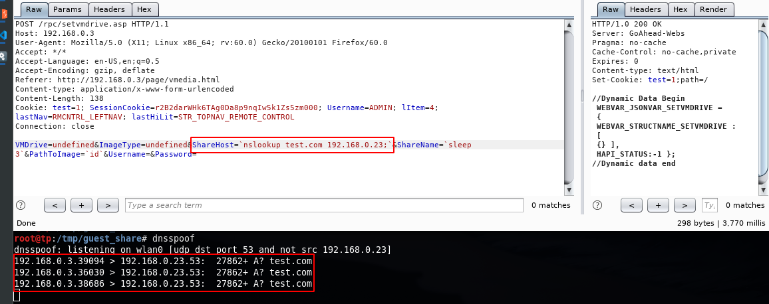
Task: Go to next match in request search
Action: pyautogui.click(x=108, y=205)
